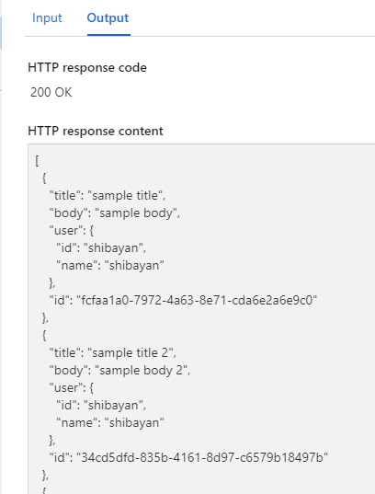Switch to the Input tab
The height and width of the screenshot is (494, 375).
click(x=47, y=18)
